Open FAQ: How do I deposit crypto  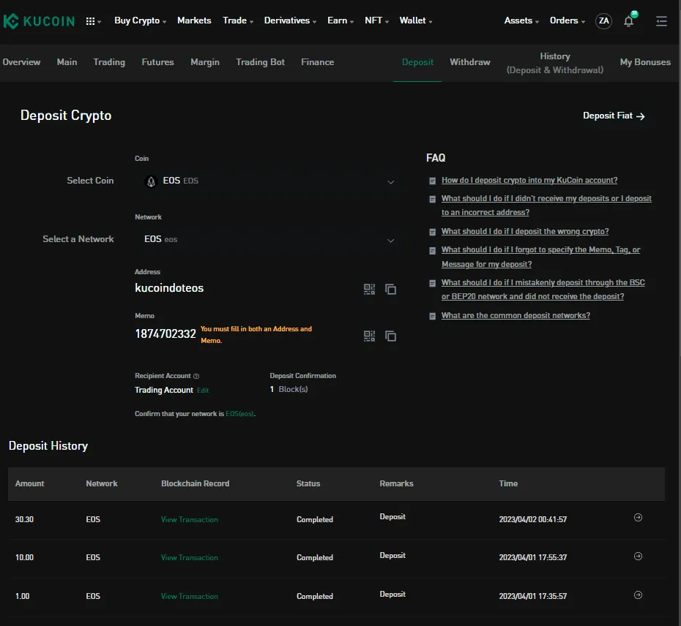click(529, 180)
